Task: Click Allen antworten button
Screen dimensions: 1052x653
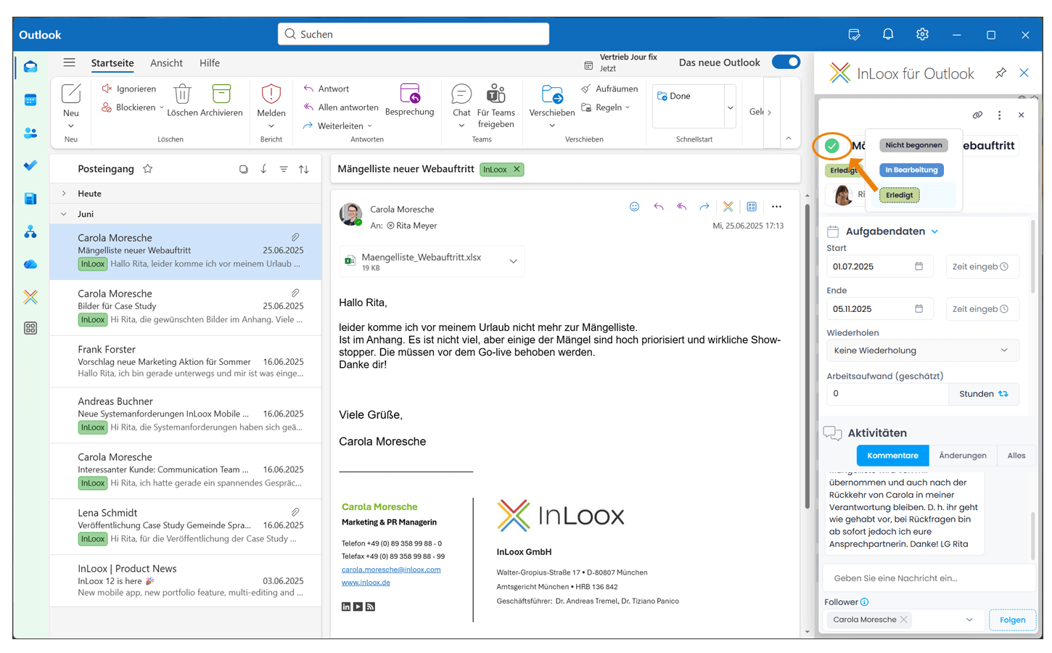Action: pyautogui.click(x=341, y=107)
